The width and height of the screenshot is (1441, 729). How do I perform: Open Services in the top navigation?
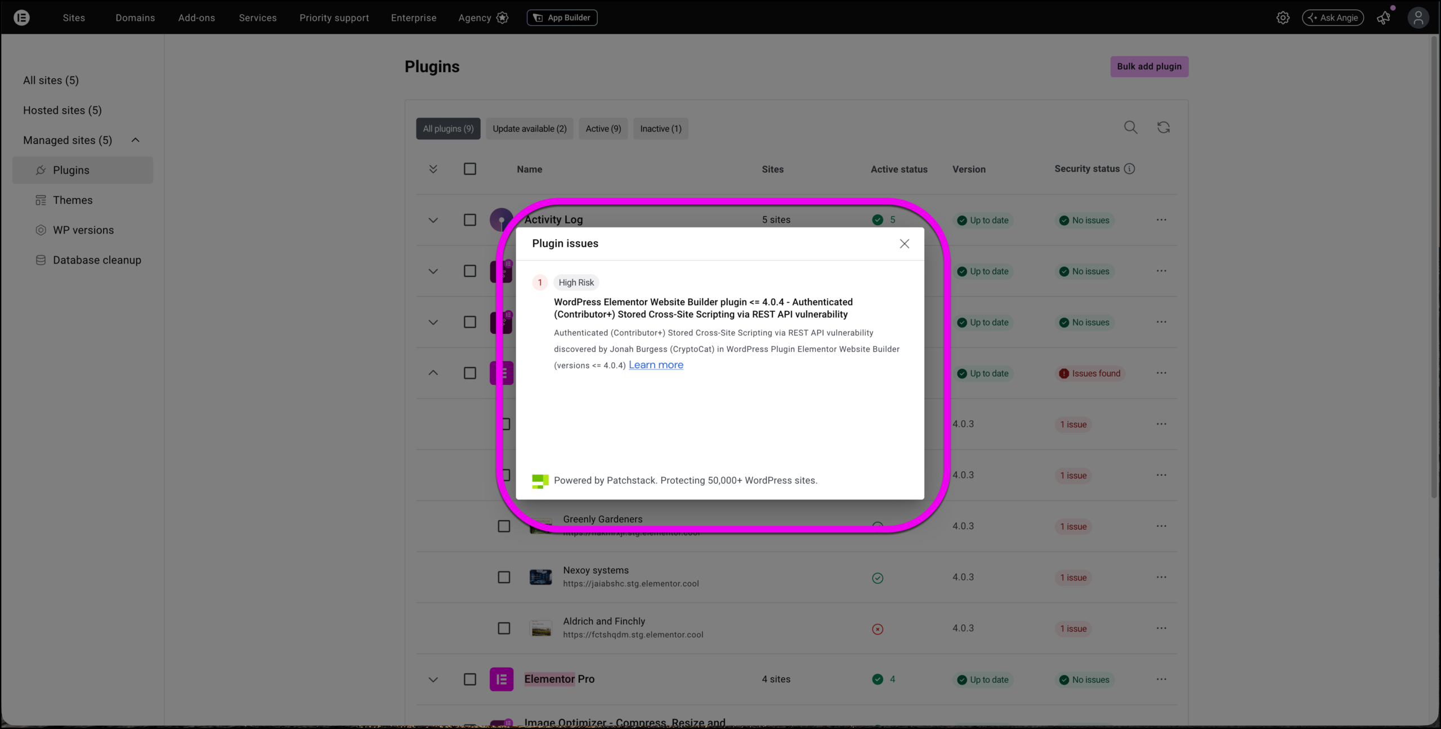coord(258,17)
